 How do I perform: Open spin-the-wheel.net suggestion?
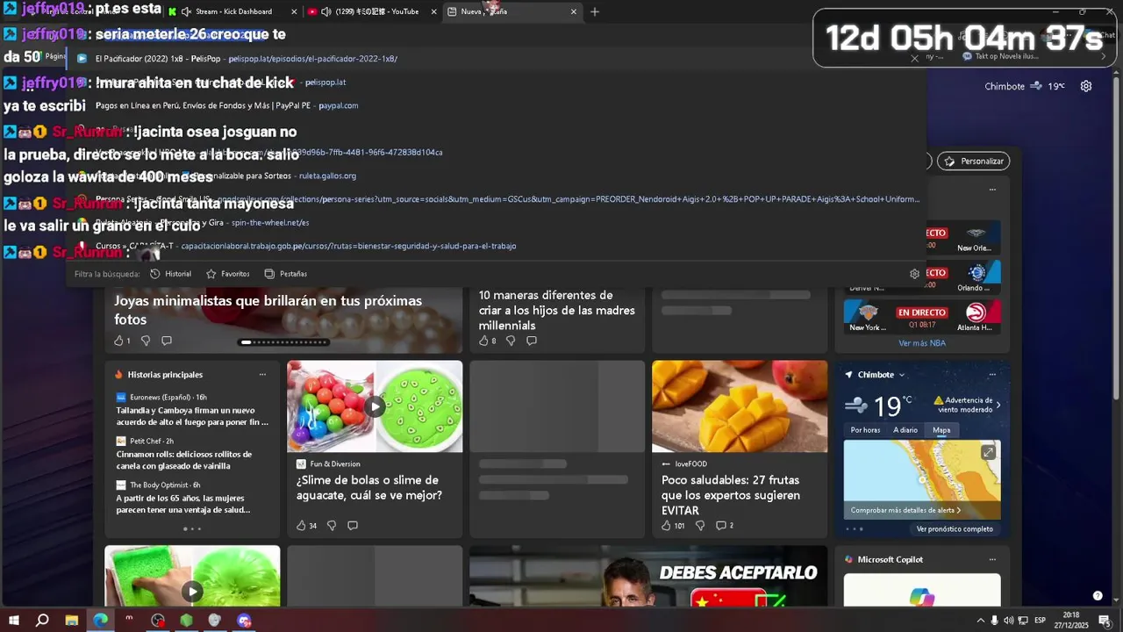(497, 223)
